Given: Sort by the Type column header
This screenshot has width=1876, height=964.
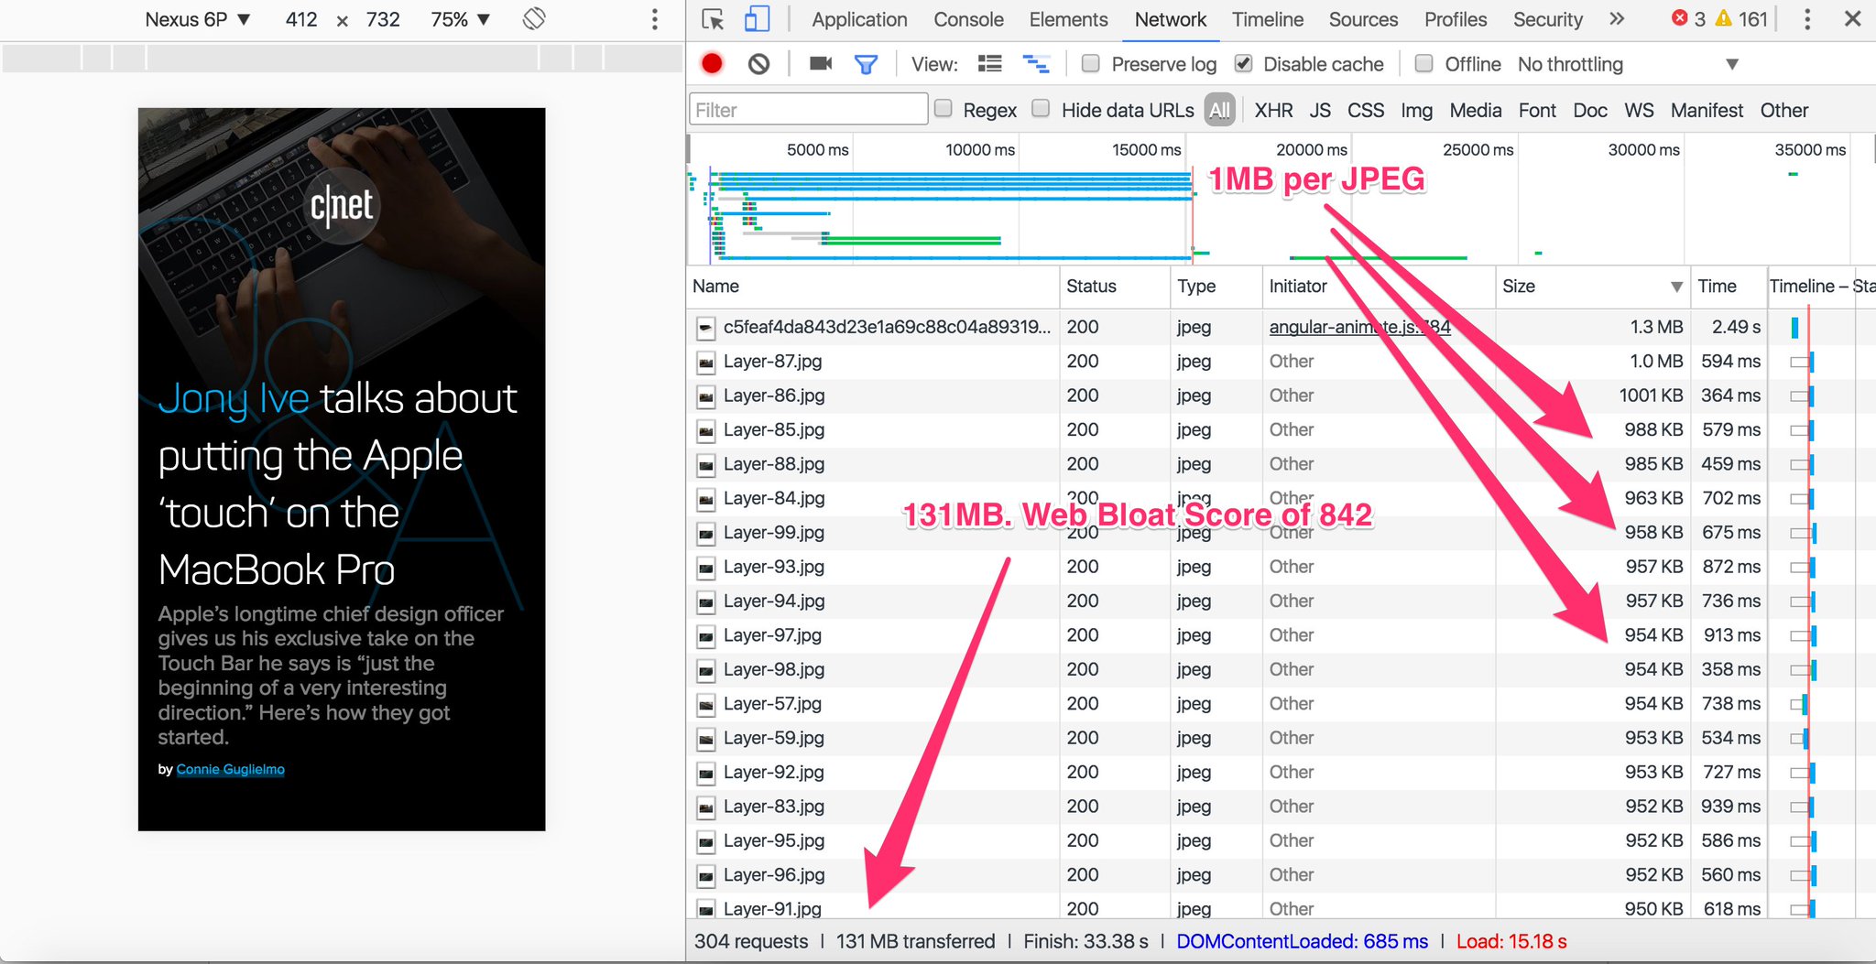Looking at the screenshot, I should tap(1216, 286).
